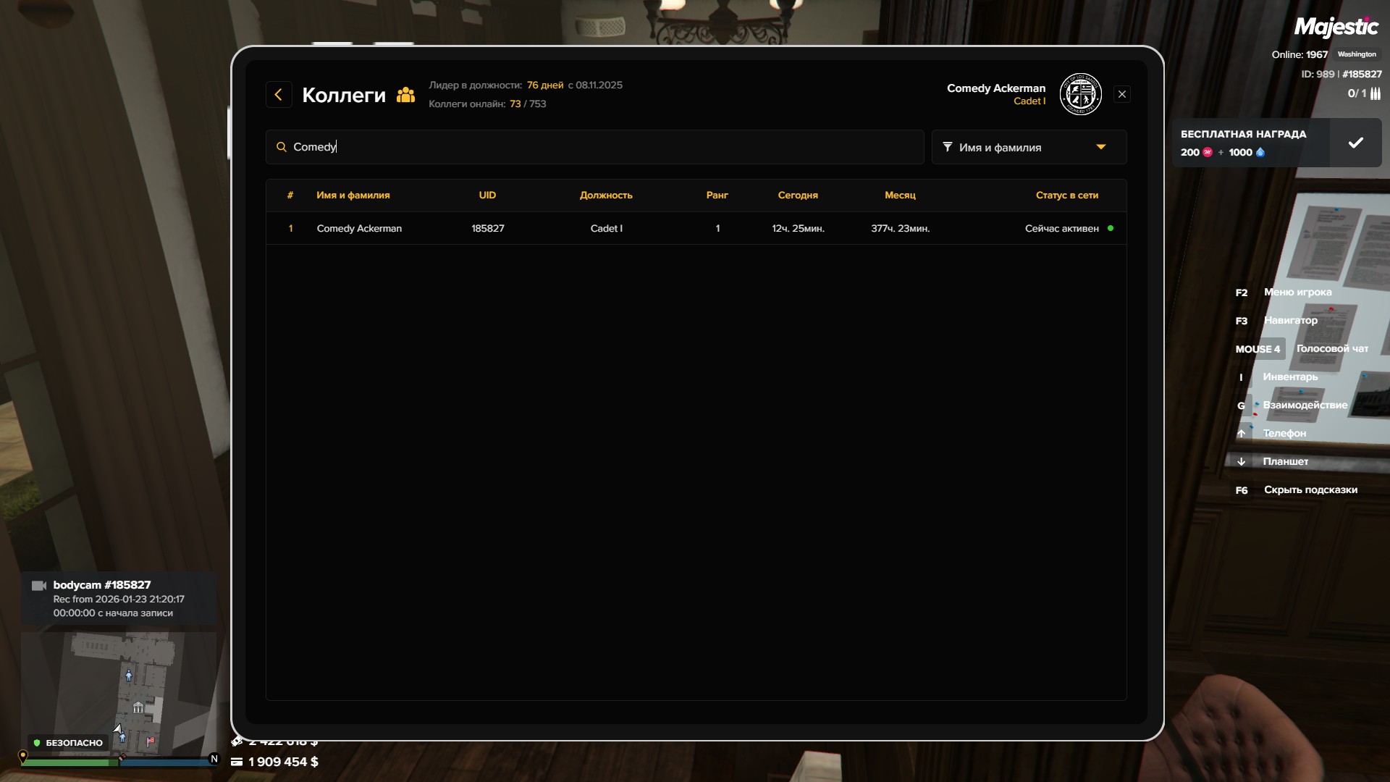Sort by Должность column header
The height and width of the screenshot is (782, 1390).
605,195
